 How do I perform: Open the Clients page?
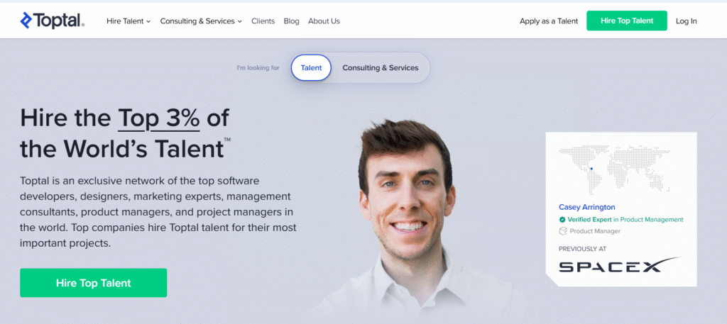pyautogui.click(x=263, y=21)
